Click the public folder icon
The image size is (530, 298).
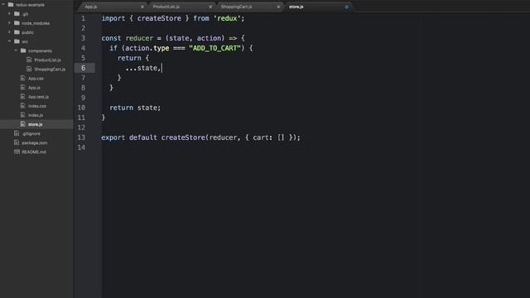coord(17,32)
